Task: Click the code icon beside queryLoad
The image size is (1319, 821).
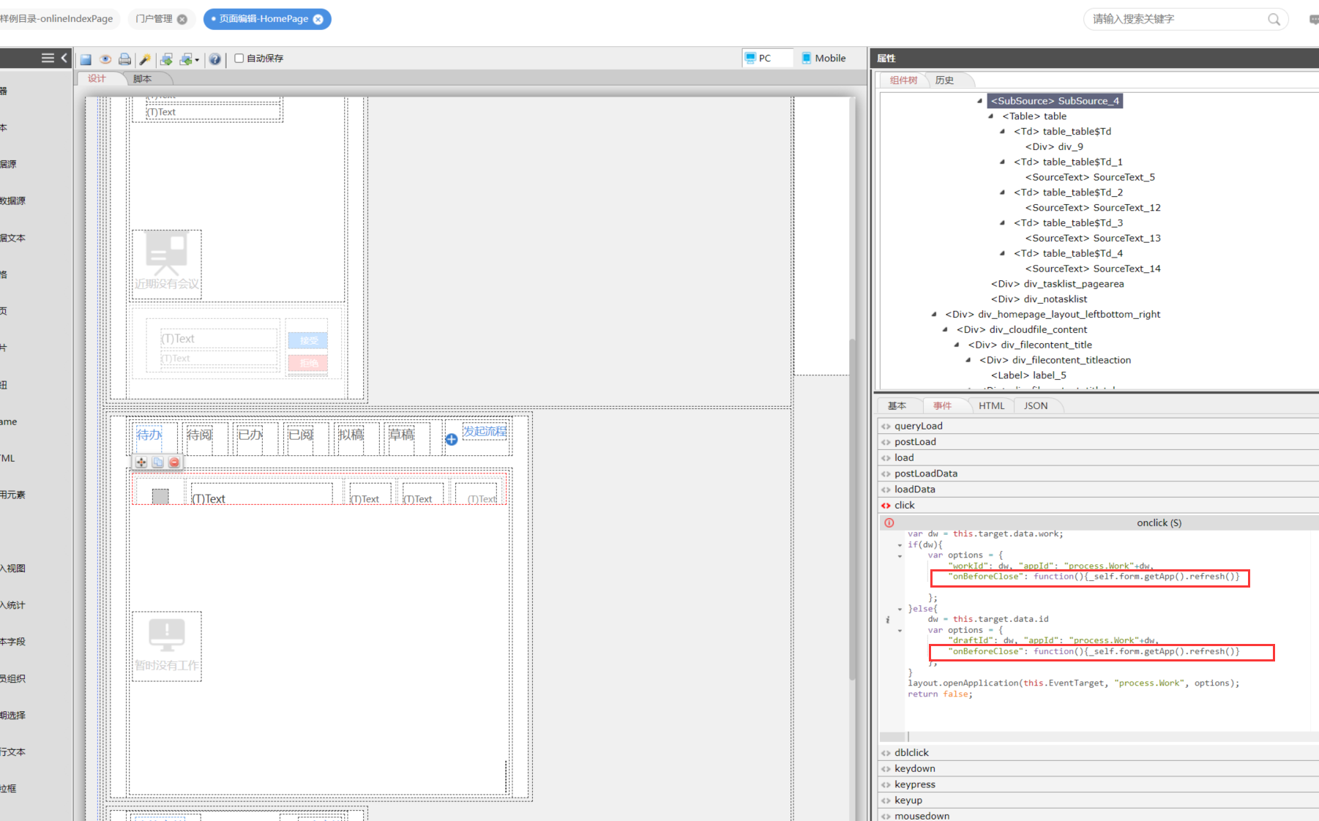Action: coord(886,426)
